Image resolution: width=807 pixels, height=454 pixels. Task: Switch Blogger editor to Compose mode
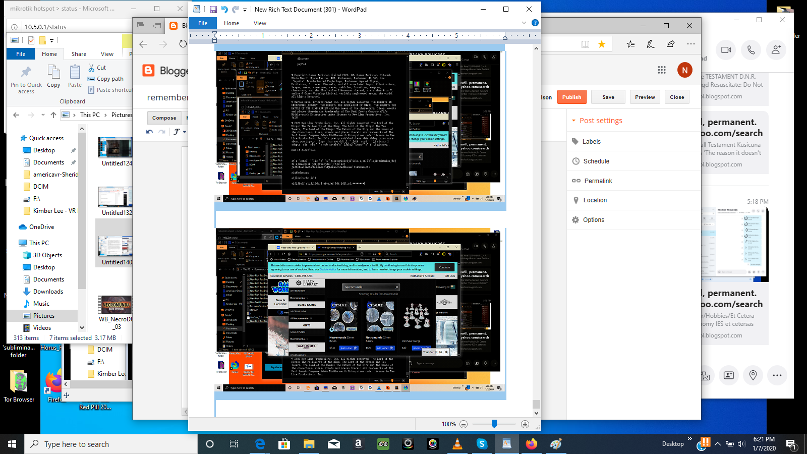pyautogui.click(x=164, y=118)
